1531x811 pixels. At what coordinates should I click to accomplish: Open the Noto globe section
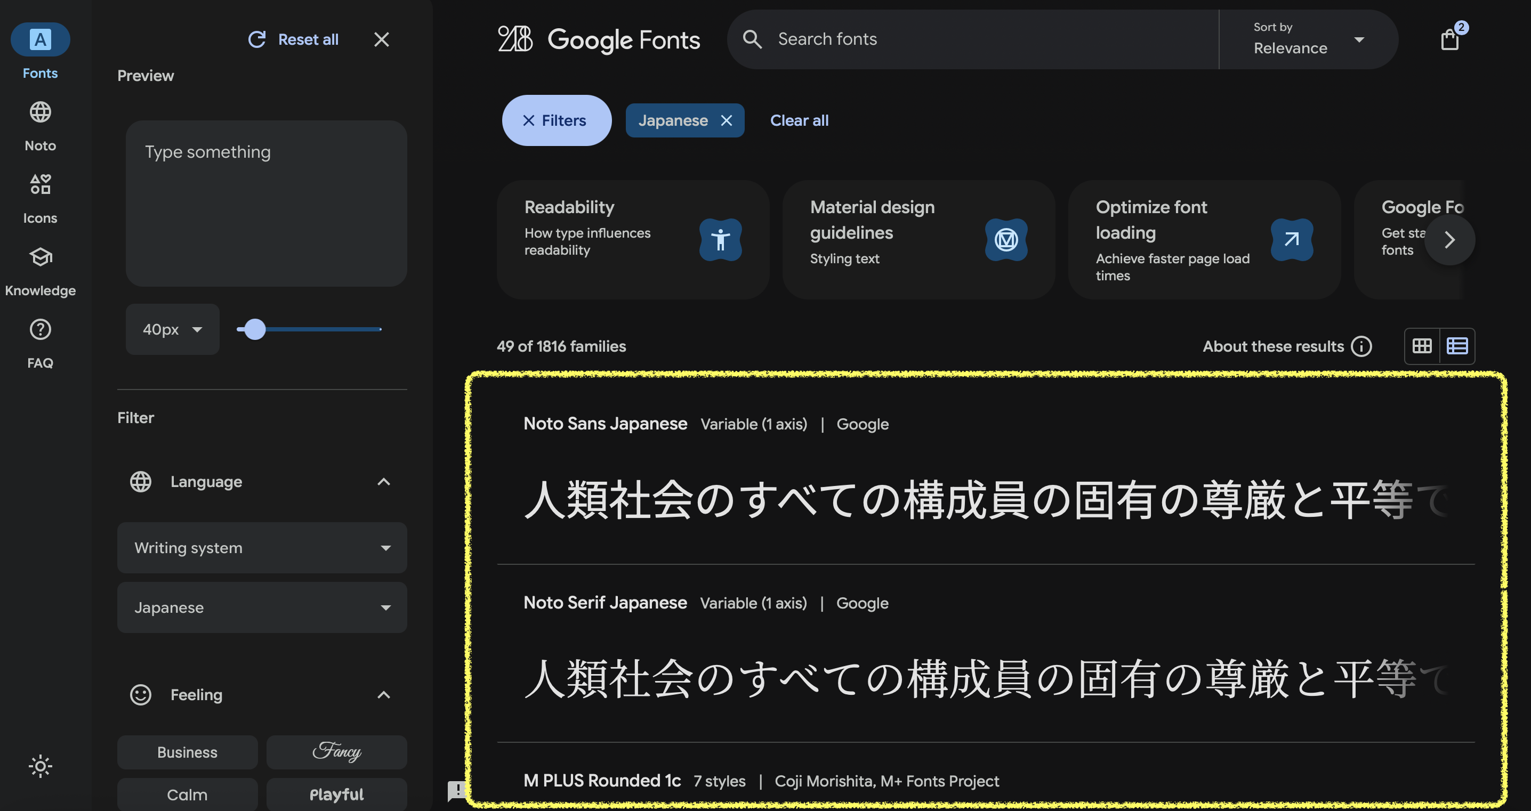point(40,126)
